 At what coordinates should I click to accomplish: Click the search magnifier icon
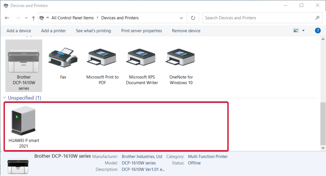[x=317, y=18]
